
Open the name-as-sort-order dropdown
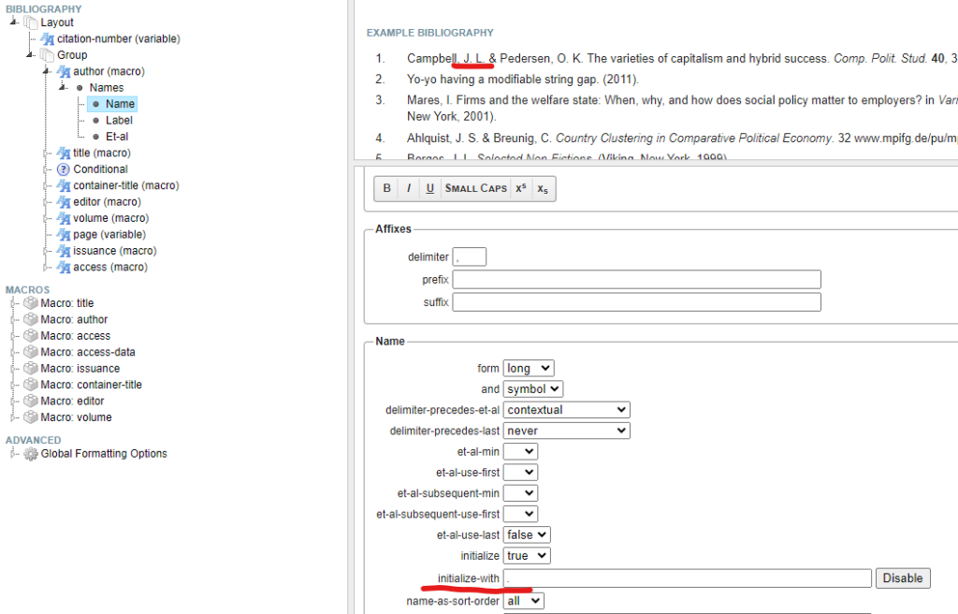click(523, 601)
